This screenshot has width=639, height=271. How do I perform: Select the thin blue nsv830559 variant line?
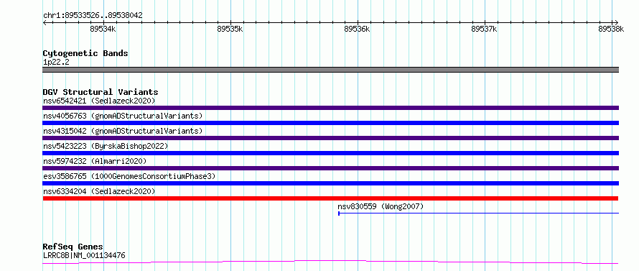coord(478,213)
